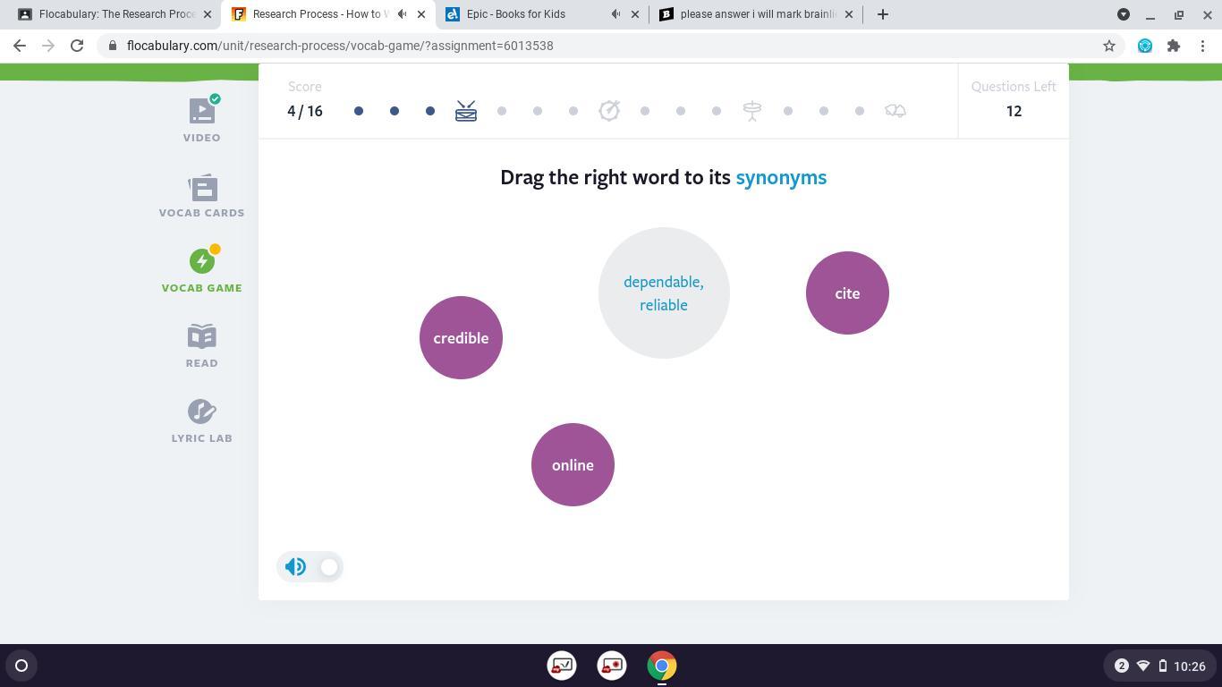Screen dimensions: 1222x687
Task: Open a new browser tab
Action: coord(883,14)
